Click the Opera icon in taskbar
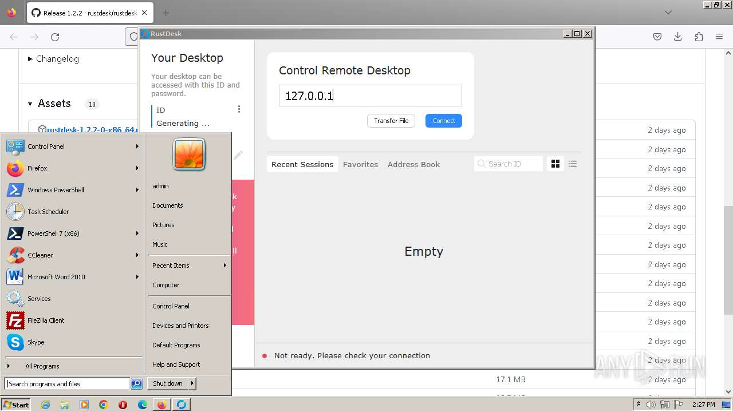Viewport: 733px width, 412px height. (x=123, y=405)
